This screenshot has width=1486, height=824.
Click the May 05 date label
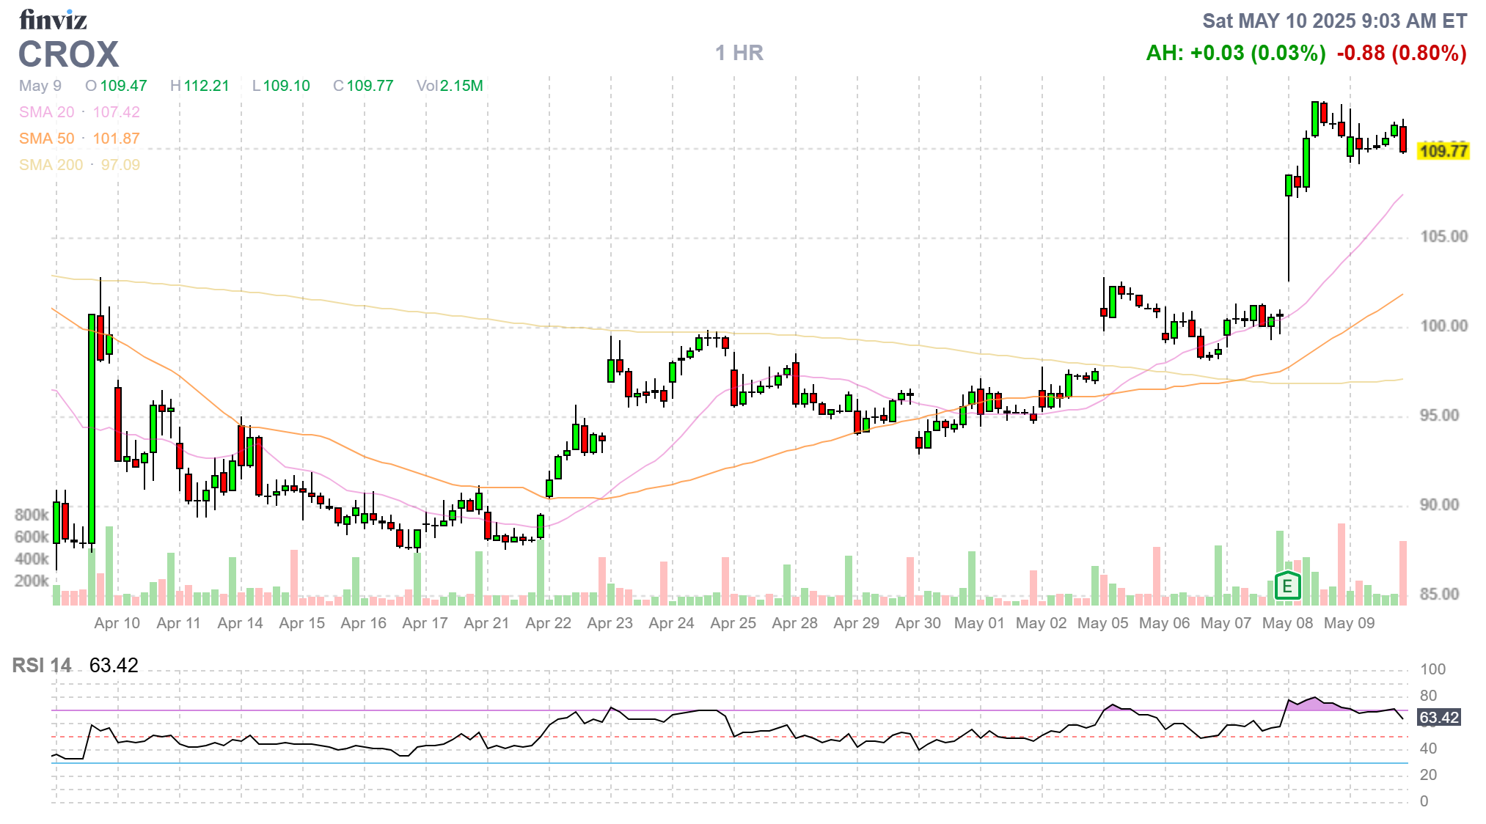click(1102, 623)
